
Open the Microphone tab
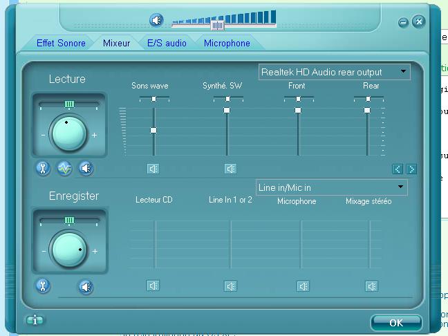(x=227, y=43)
